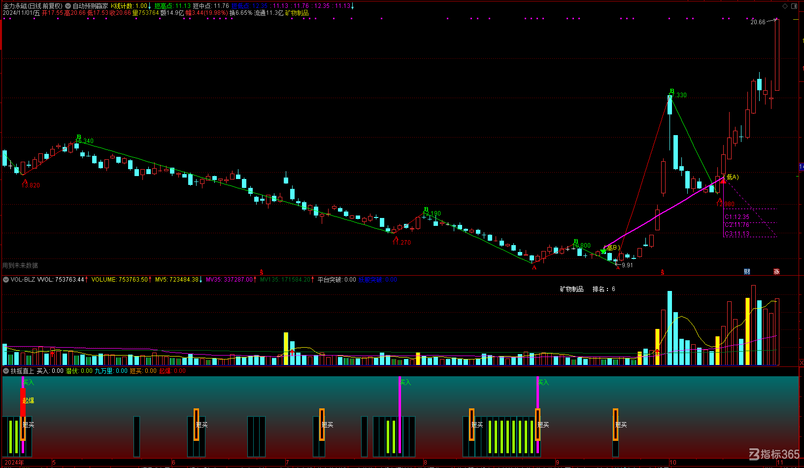Click the 低17.53 low price
The height and width of the screenshot is (468, 804).
[98, 13]
